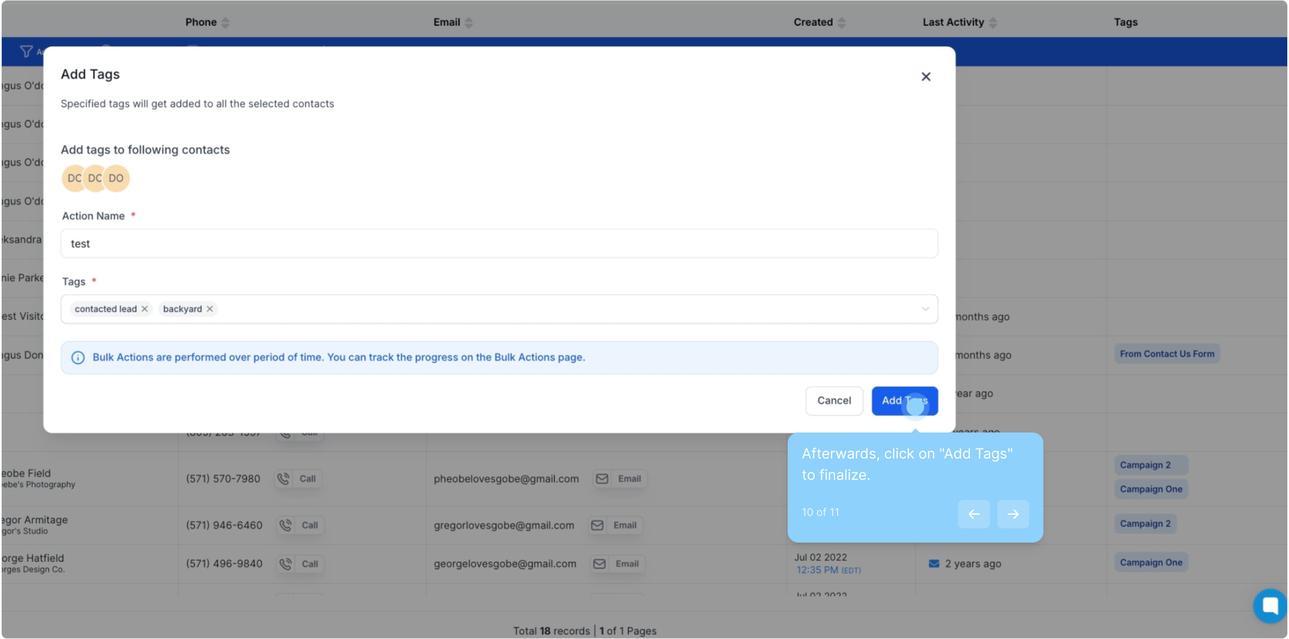
Task: Click the filter funnel icon
Action: point(26,51)
